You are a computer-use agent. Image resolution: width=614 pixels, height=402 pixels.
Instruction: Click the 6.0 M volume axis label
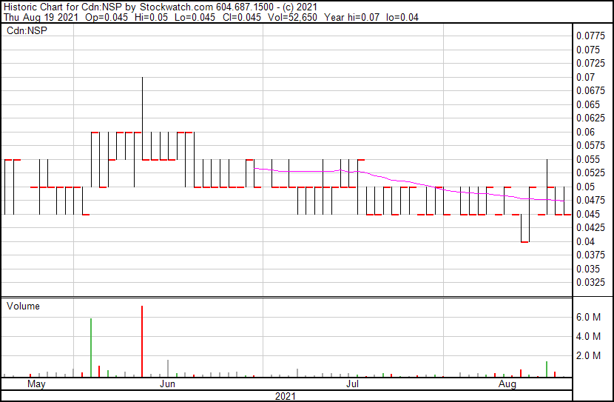point(588,317)
